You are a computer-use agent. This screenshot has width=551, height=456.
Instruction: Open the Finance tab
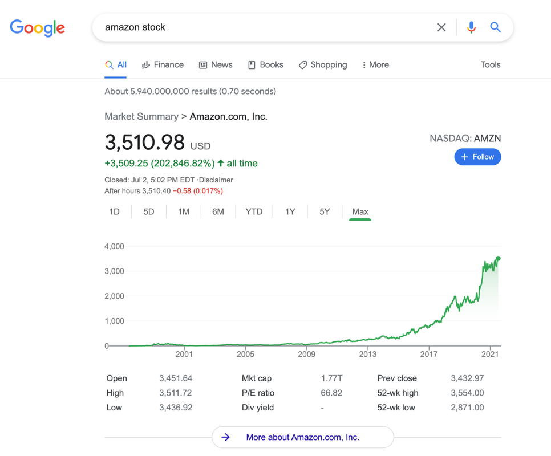click(163, 65)
